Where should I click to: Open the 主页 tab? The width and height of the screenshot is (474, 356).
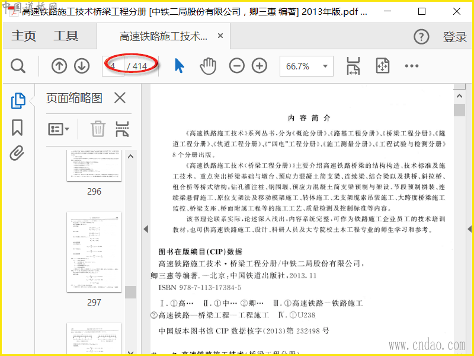click(24, 36)
